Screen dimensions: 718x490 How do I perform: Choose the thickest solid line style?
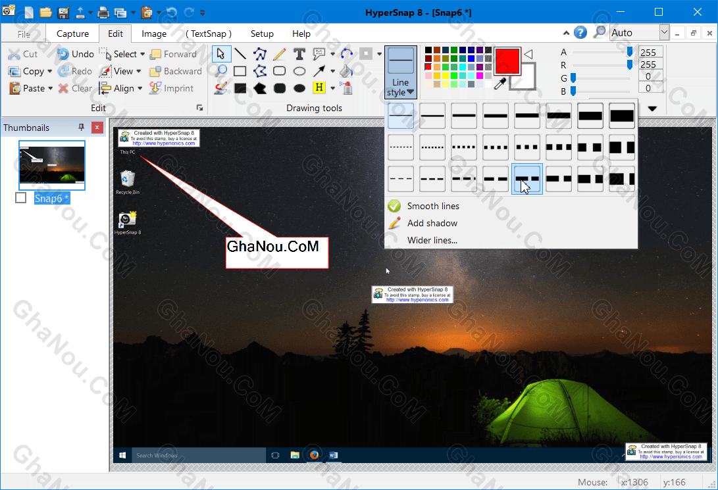(622, 116)
